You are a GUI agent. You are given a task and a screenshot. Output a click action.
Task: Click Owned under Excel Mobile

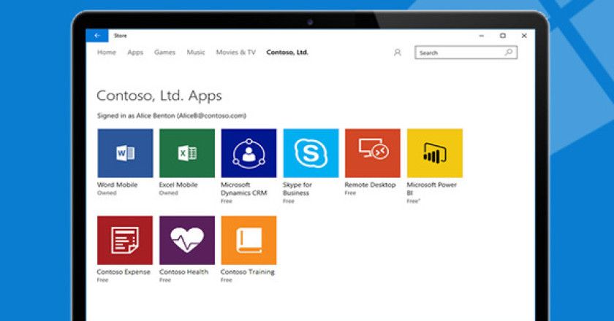click(169, 193)
